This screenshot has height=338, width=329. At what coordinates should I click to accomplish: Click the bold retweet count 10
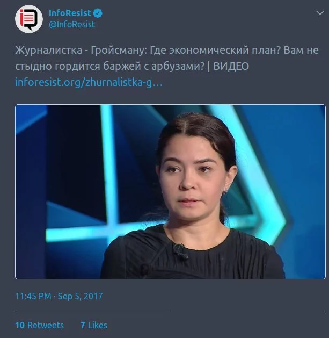(x=20, y=325)
